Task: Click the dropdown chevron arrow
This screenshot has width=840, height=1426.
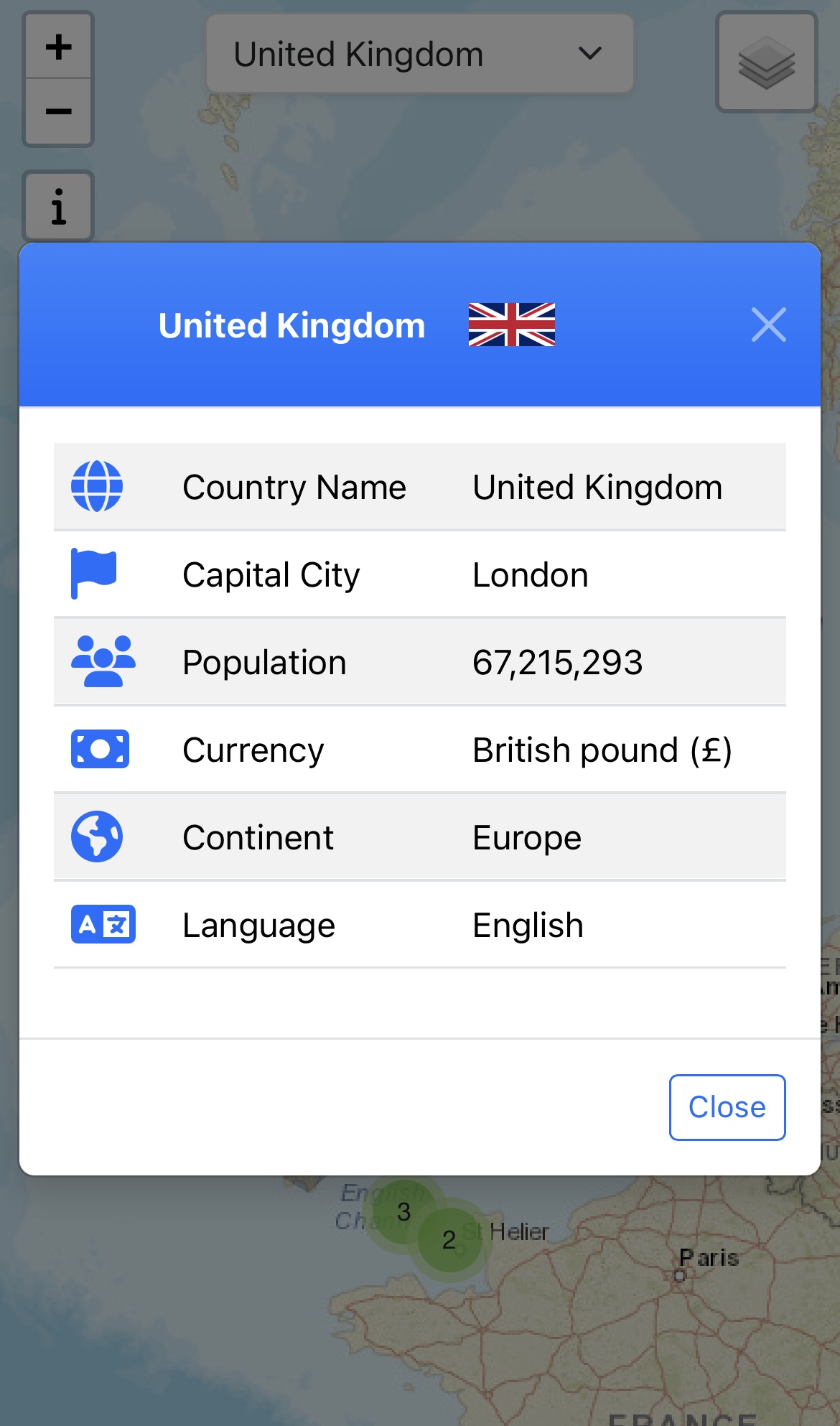Action: tap(590, 54)
